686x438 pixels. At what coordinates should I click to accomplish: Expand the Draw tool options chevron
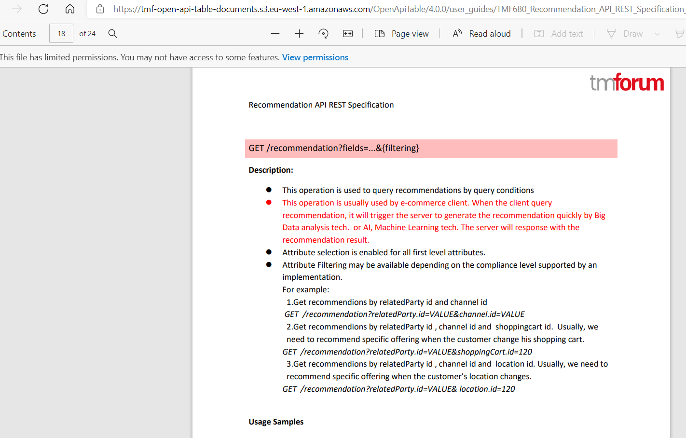[x=658, y=33]
